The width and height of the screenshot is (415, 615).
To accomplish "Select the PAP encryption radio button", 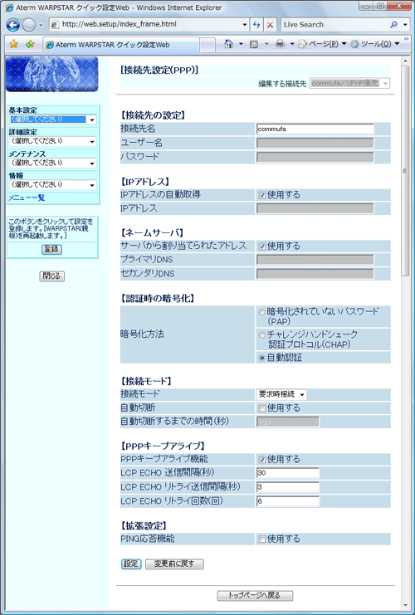I will coord(261,313).
